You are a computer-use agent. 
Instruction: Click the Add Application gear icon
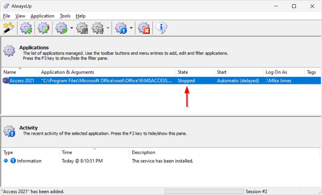coord(26,28)
